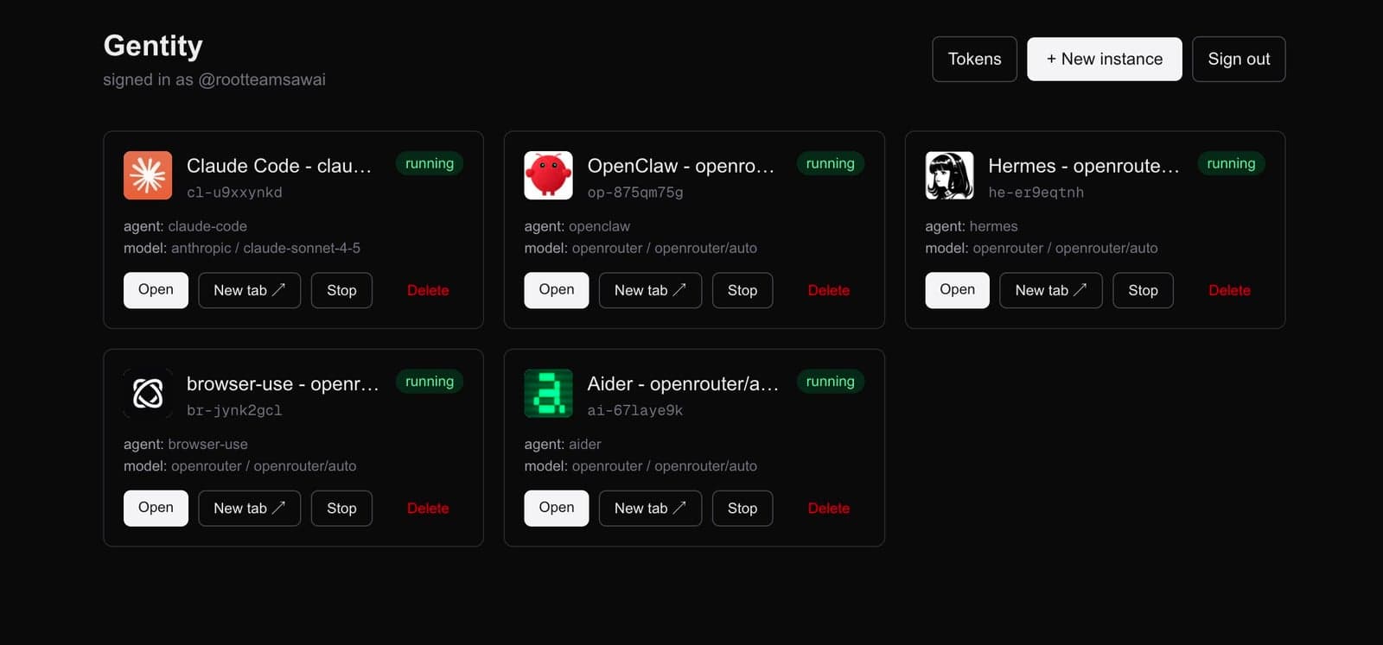The height and width of the screenshot is (645, 1383).
Task: Stop the Claude Code instance
Action: [341, 290]
